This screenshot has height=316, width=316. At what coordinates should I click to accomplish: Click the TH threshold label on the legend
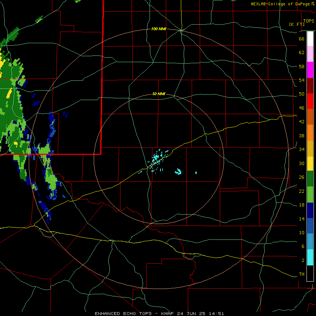click(302, 274)
